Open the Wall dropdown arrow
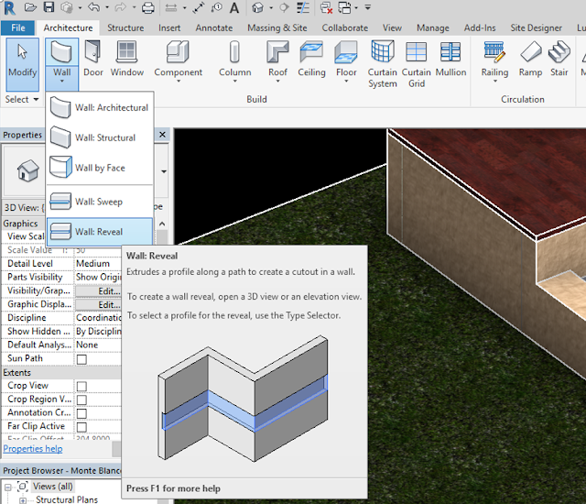This screenshot has width=586, height=504. tap(61, 82)
